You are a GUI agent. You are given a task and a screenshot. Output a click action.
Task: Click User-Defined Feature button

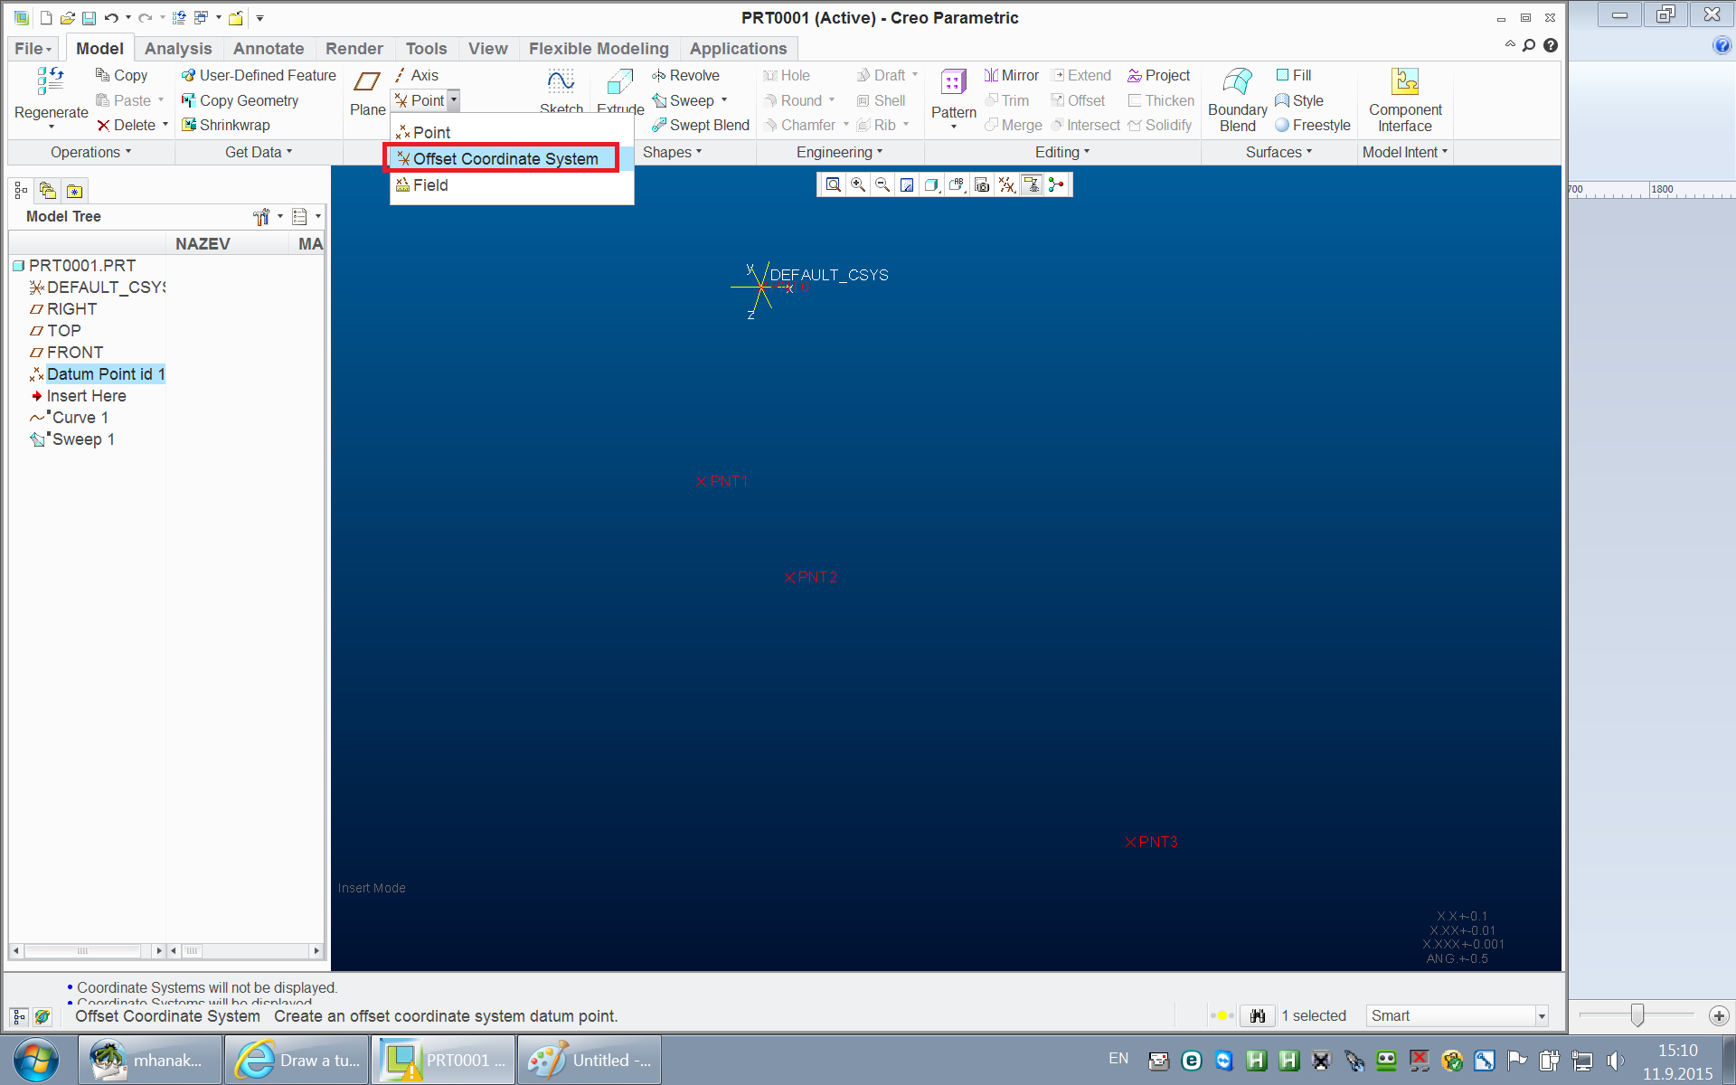pos(259,76)
